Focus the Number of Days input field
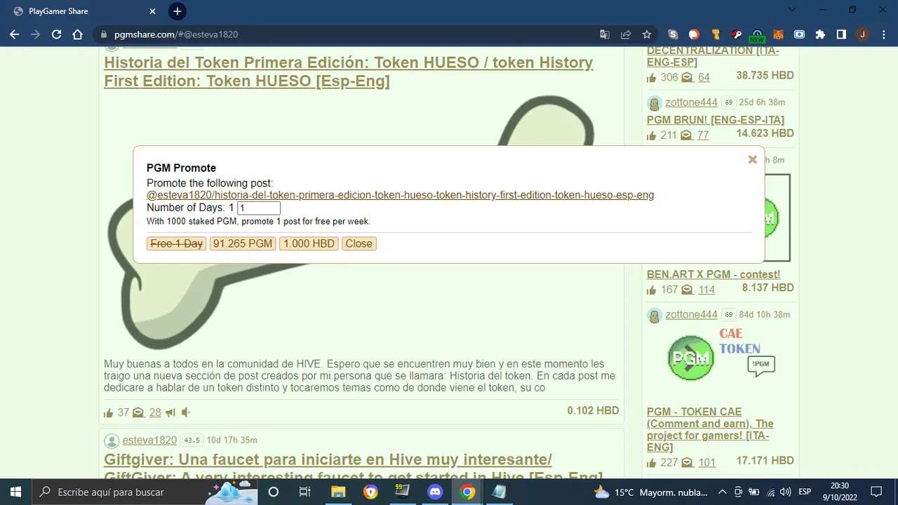 pyautogui.click(x=259, y=208)
